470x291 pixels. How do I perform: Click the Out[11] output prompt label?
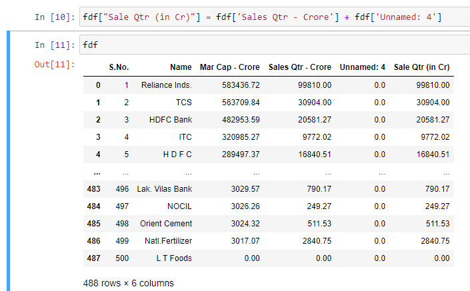(55, 65)
